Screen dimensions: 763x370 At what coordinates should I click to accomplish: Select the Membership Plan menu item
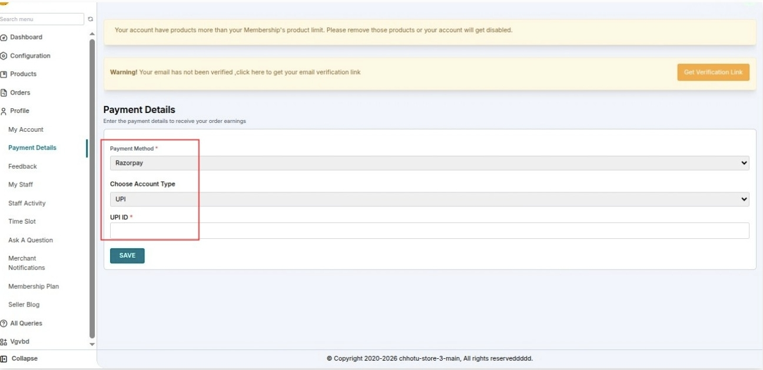pos(34,286)
